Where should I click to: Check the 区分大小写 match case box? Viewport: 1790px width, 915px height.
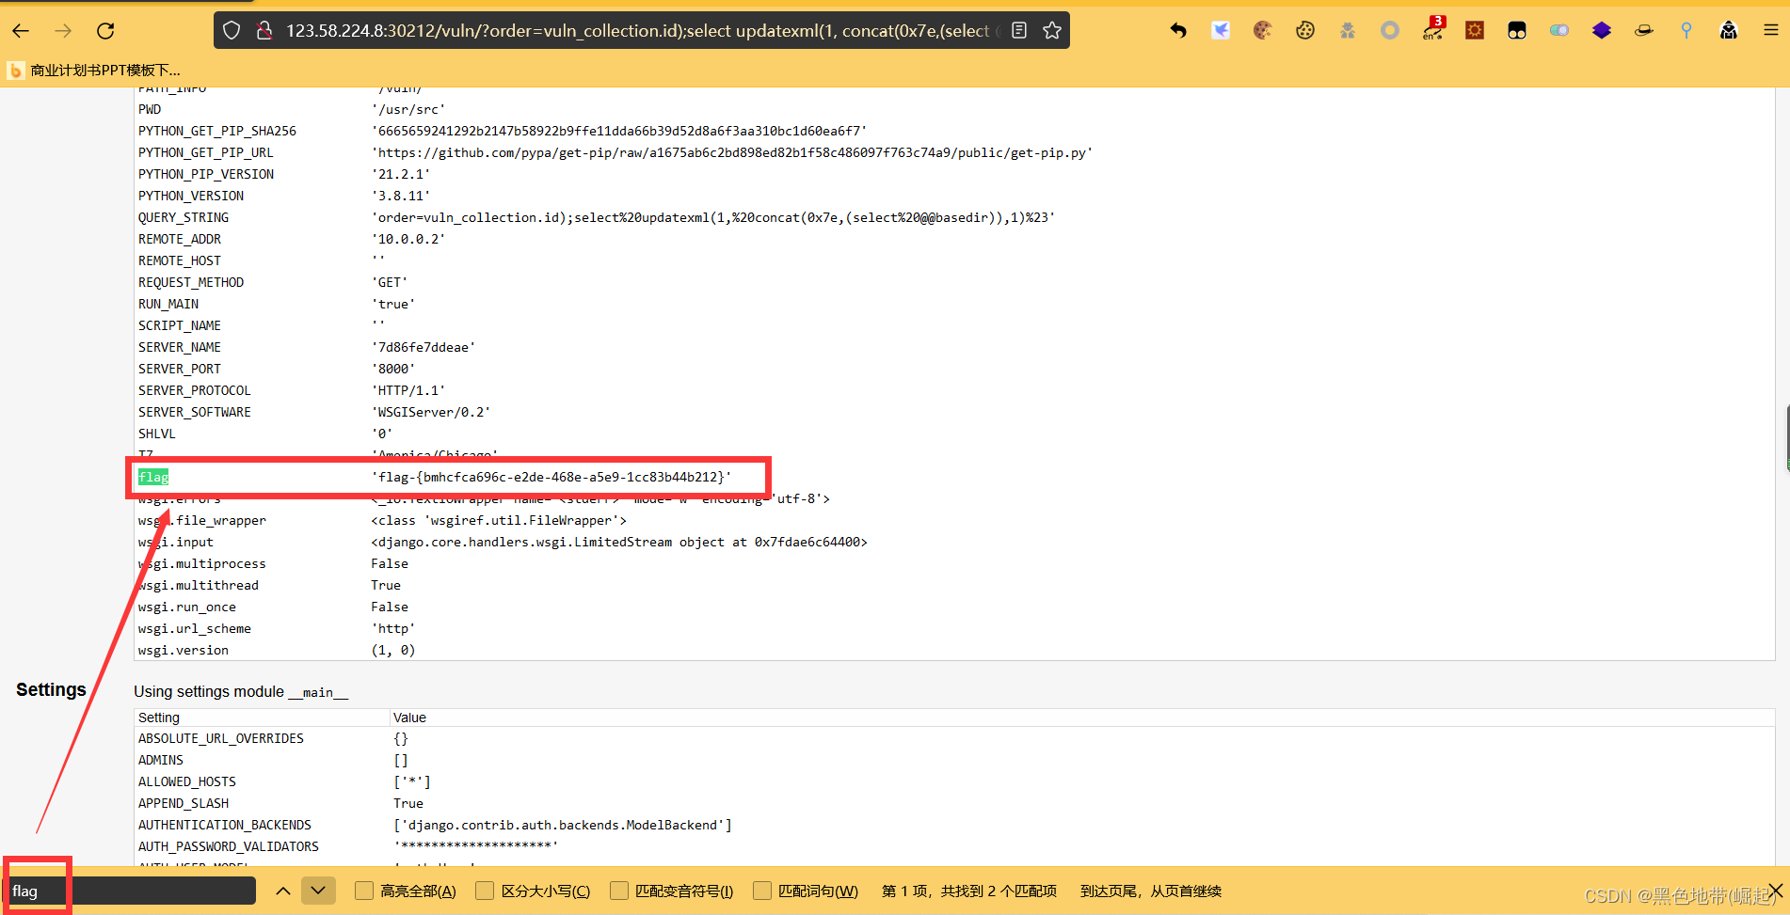pos(485,890)
